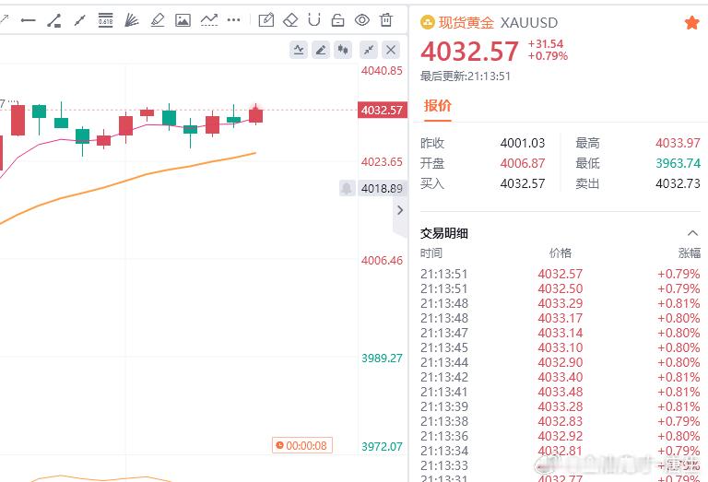Image resolution: width=708 pixels, height=482 pixels.
Task: Select trade row priced 4033.48
Action: pos(560,392)
